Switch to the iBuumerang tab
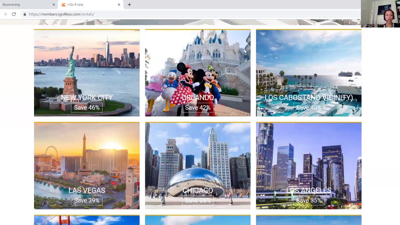 (29, 5)
